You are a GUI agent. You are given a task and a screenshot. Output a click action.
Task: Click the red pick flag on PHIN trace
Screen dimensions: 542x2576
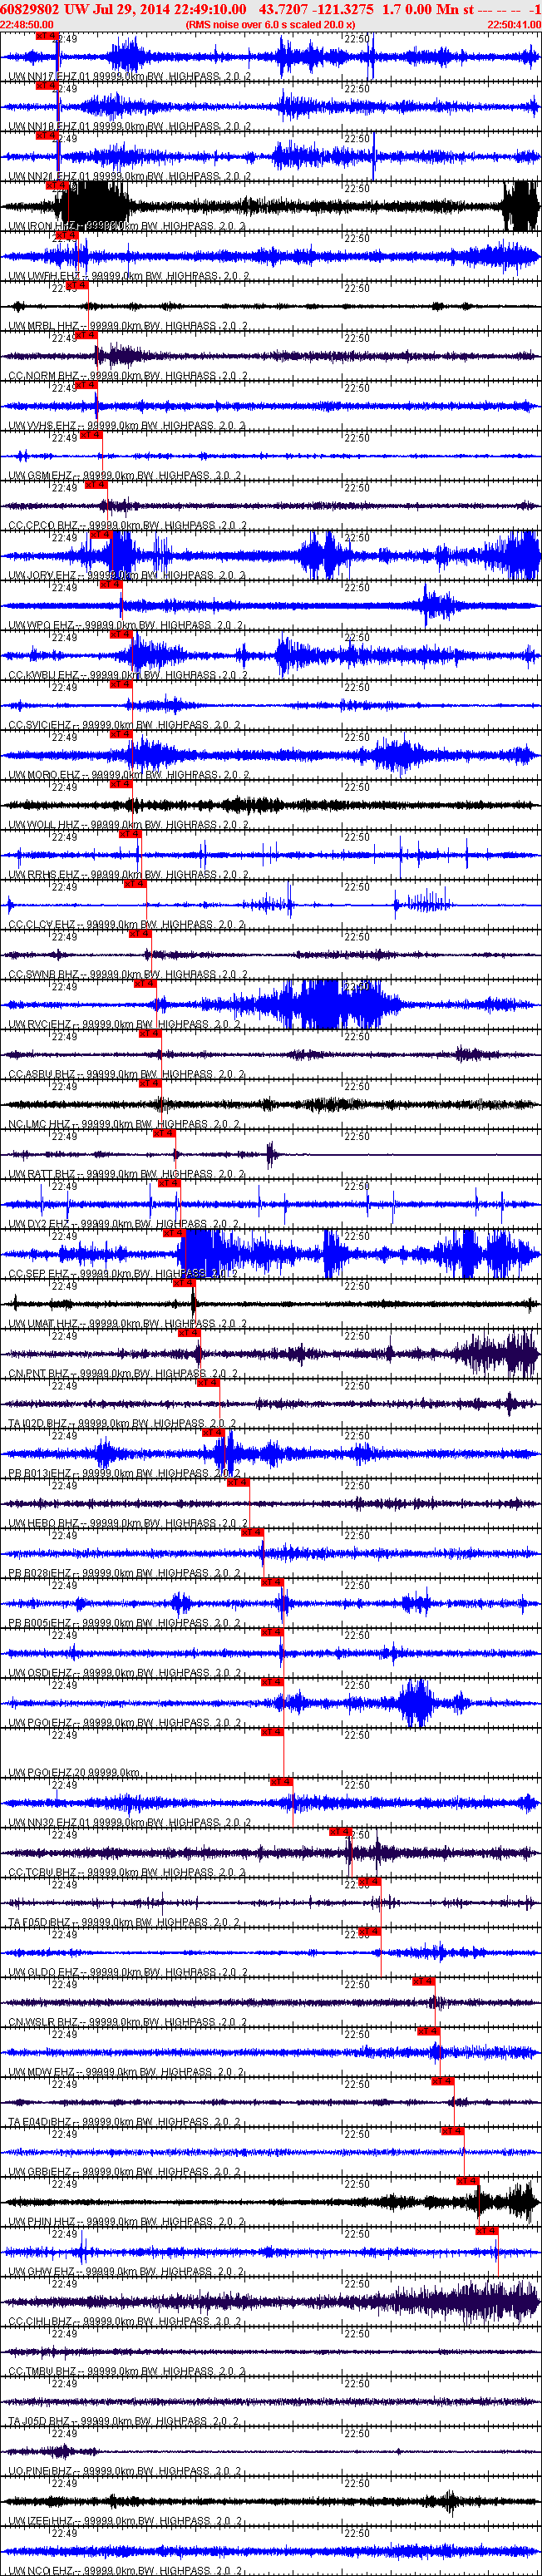click(x=467, y=2181)
